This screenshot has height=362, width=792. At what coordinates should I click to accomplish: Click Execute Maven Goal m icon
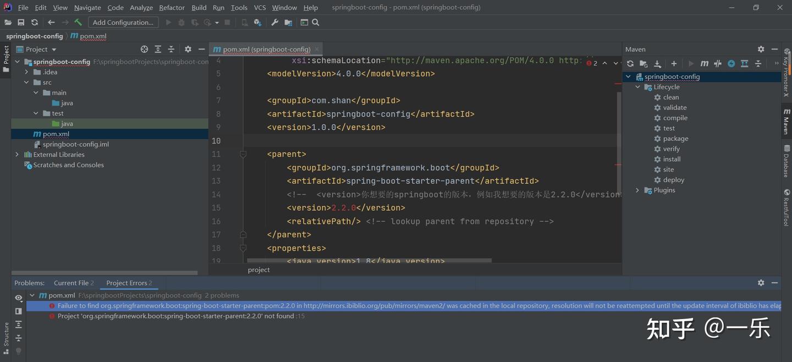point(704,64)
